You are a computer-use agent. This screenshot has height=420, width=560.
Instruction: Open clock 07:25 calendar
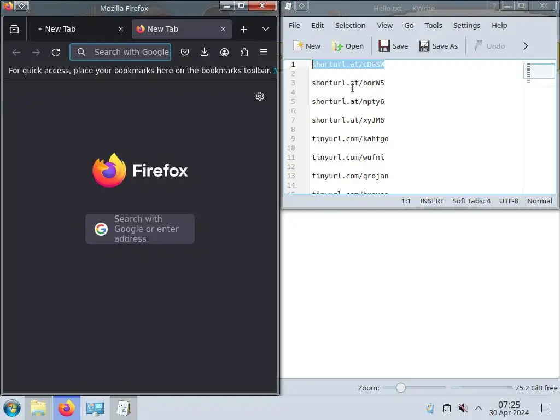(509, 408)
